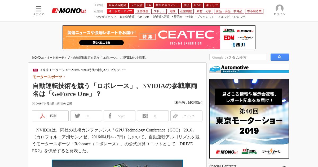Click オートモーティブ breadcrumb link
The height and width of the screenshot is (167, 318).
[58, 58]
